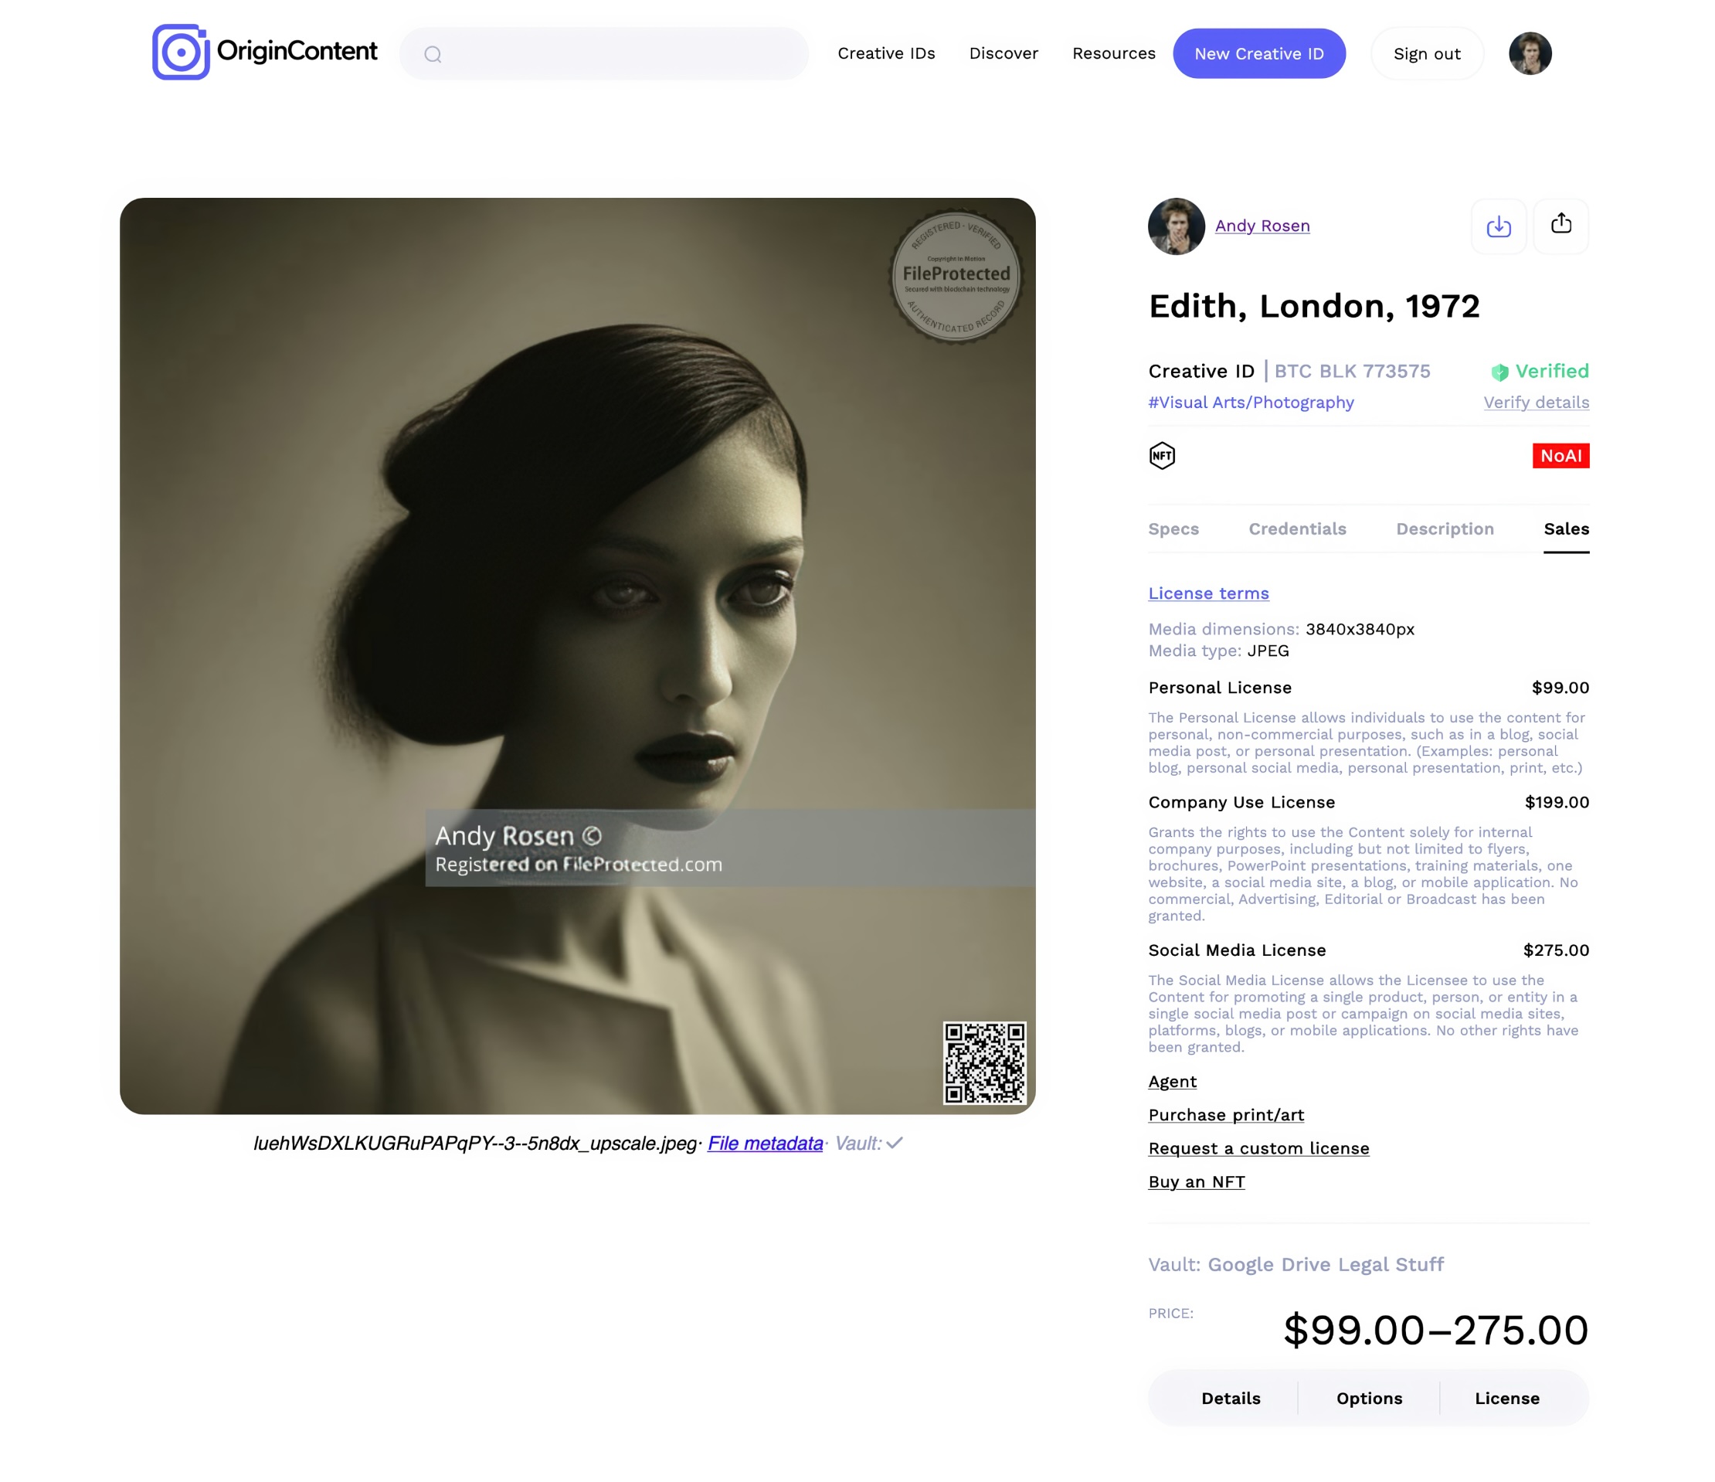Open the File metadata link
Viewport: 1715px width, 1482px height.
(x=765, y=1144)
